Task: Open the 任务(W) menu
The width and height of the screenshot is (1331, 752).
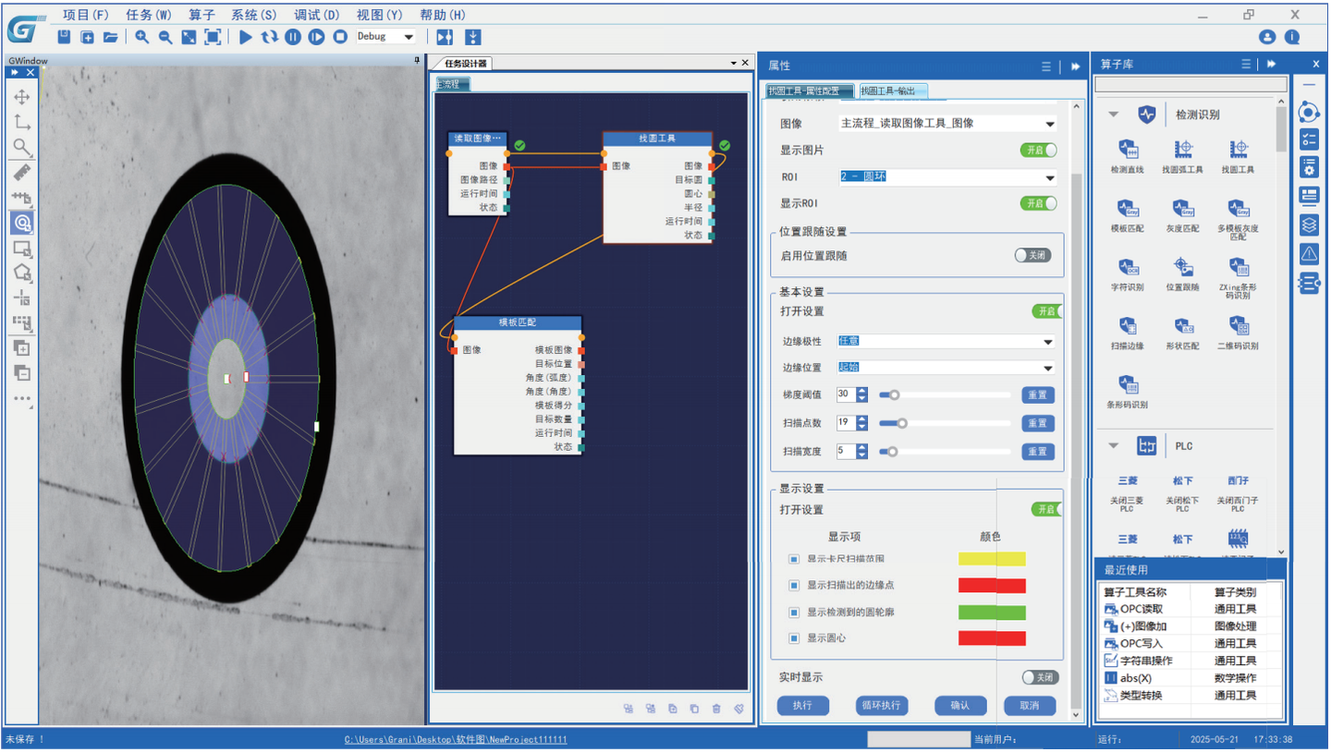Action: tap(149, 15)
